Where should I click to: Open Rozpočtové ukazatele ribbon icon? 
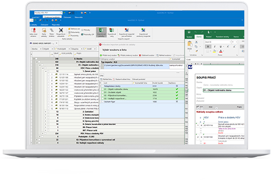click(61, 32)
